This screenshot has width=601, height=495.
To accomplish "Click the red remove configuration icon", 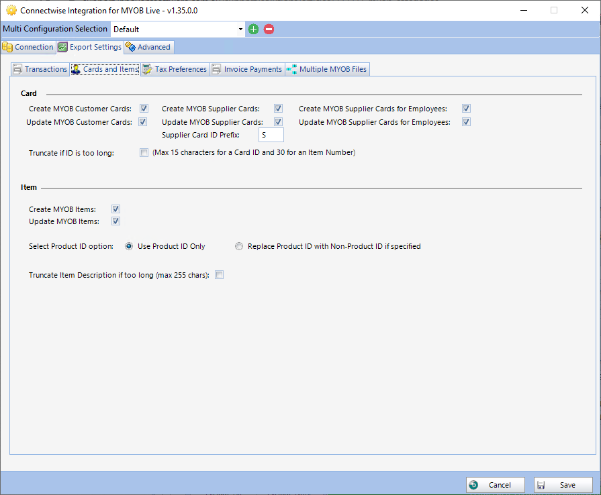I will [x=269, y=29].
